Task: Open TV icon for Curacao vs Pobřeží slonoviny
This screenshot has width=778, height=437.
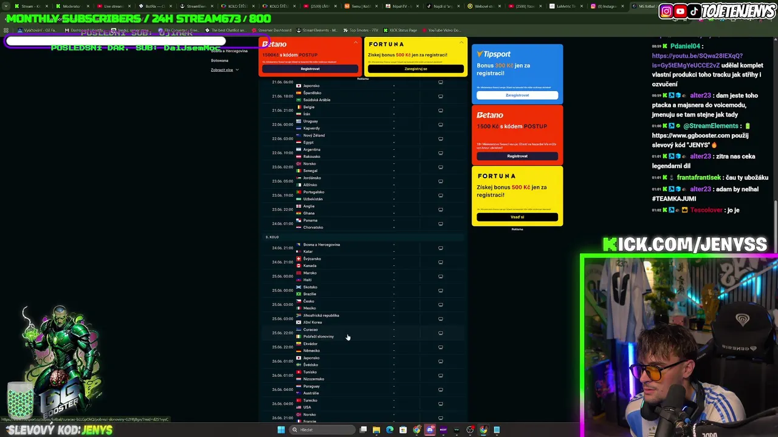Action: [x=441, y=333]
